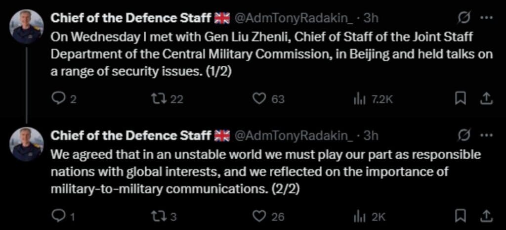
Task: Expand more options on the second tweet
Action: click(x=487, y=135)
